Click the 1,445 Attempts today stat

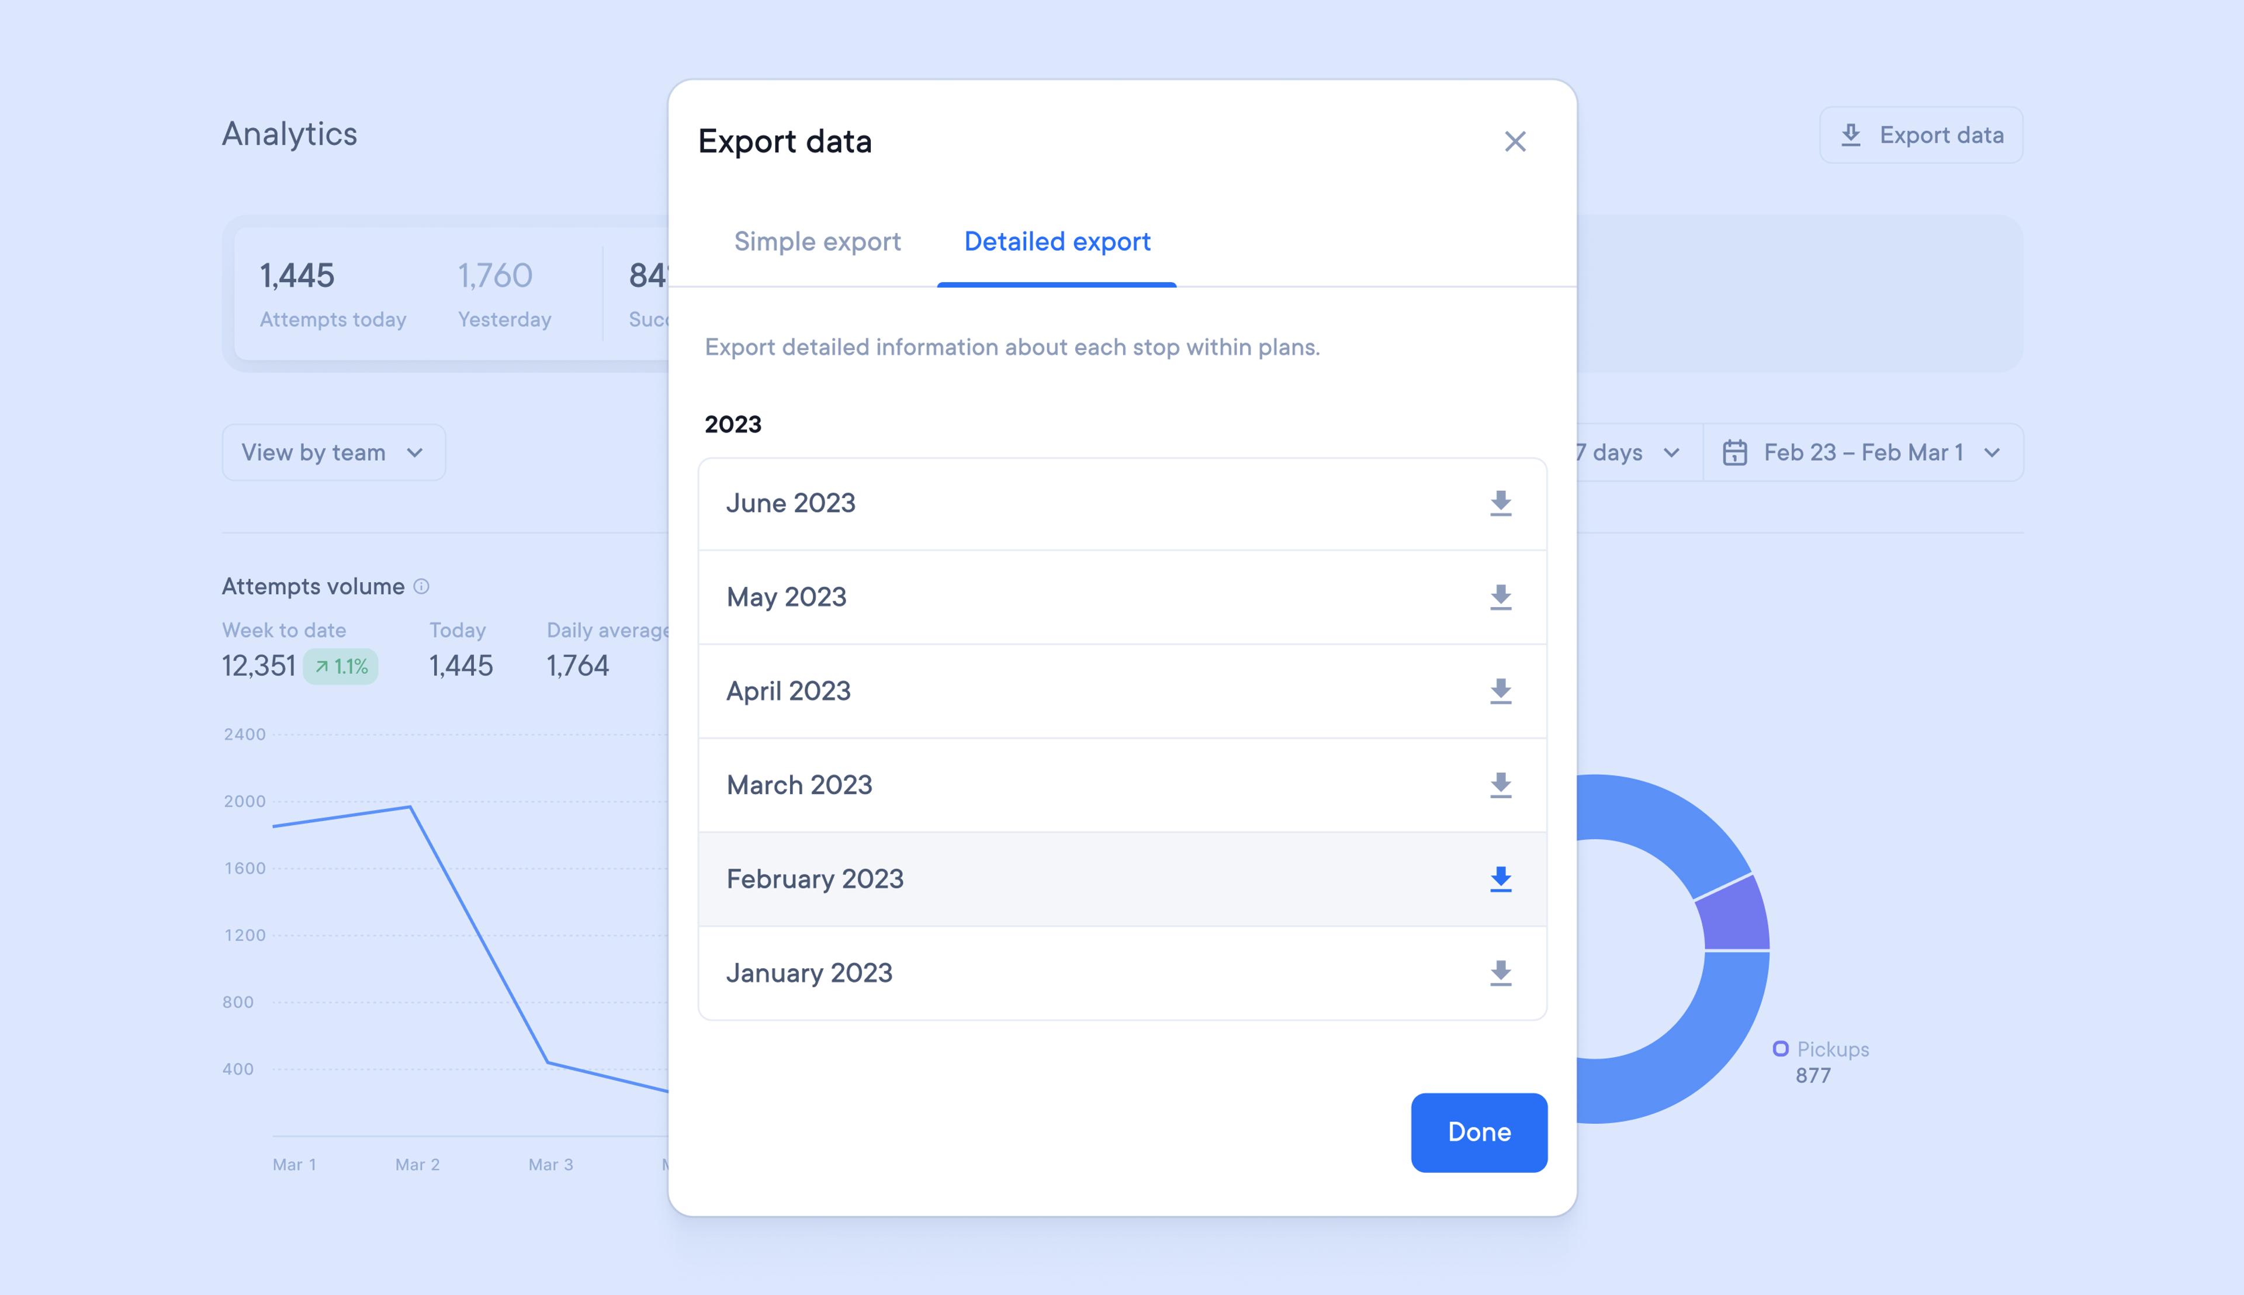tap(333, 295)
